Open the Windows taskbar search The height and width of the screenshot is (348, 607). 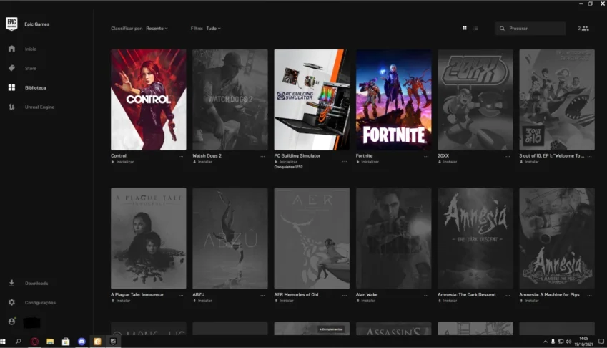tap(18, 342)
